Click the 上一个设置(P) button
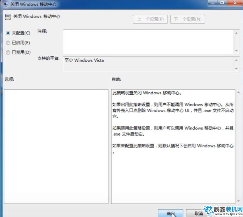Screen dimensions: 243x217 150,19
